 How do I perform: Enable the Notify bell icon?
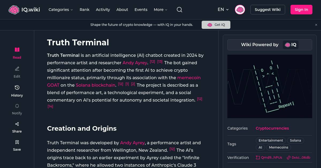pyautogui.click(x=17, y=106)
